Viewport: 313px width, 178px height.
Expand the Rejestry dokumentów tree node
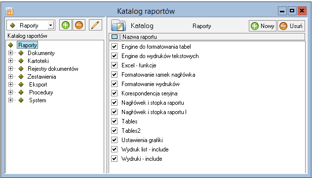click(10, 69)
